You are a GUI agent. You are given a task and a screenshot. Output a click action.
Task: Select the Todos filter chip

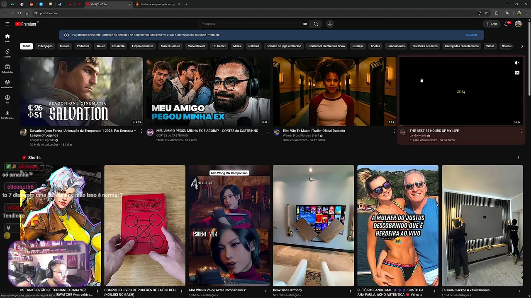pos(27,46)
